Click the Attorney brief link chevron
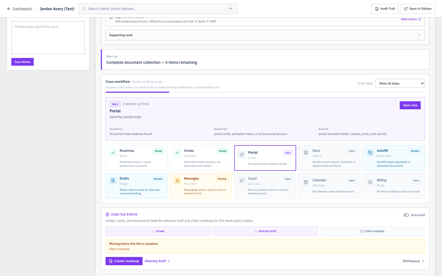Viewport: 442px width, 276px height. click(x=169, y=261)
